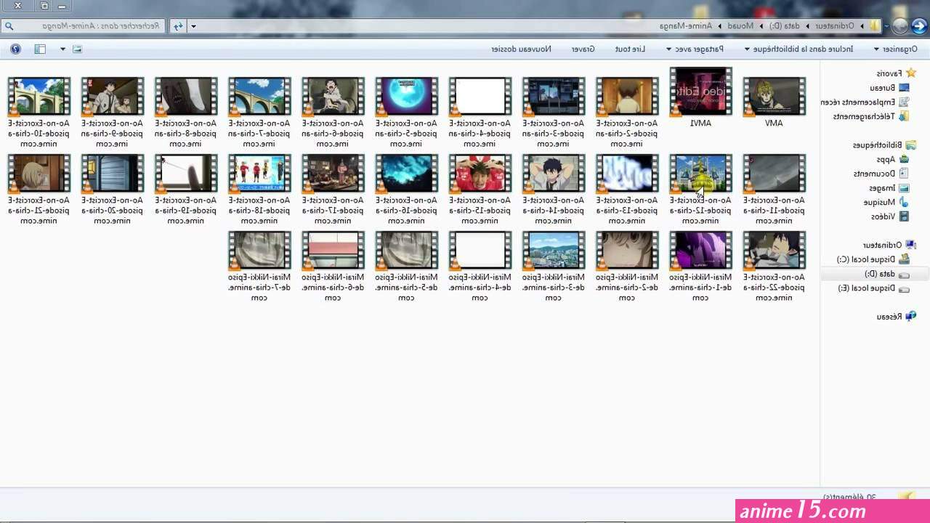
Task: Click Graver in the toolbar
Action: tap(583, 49)
